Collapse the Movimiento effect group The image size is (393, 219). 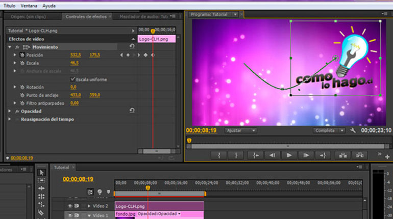10,47
